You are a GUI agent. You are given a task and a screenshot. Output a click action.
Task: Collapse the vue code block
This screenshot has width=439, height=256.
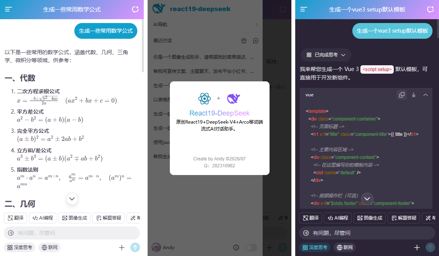[x=426, y=95]
